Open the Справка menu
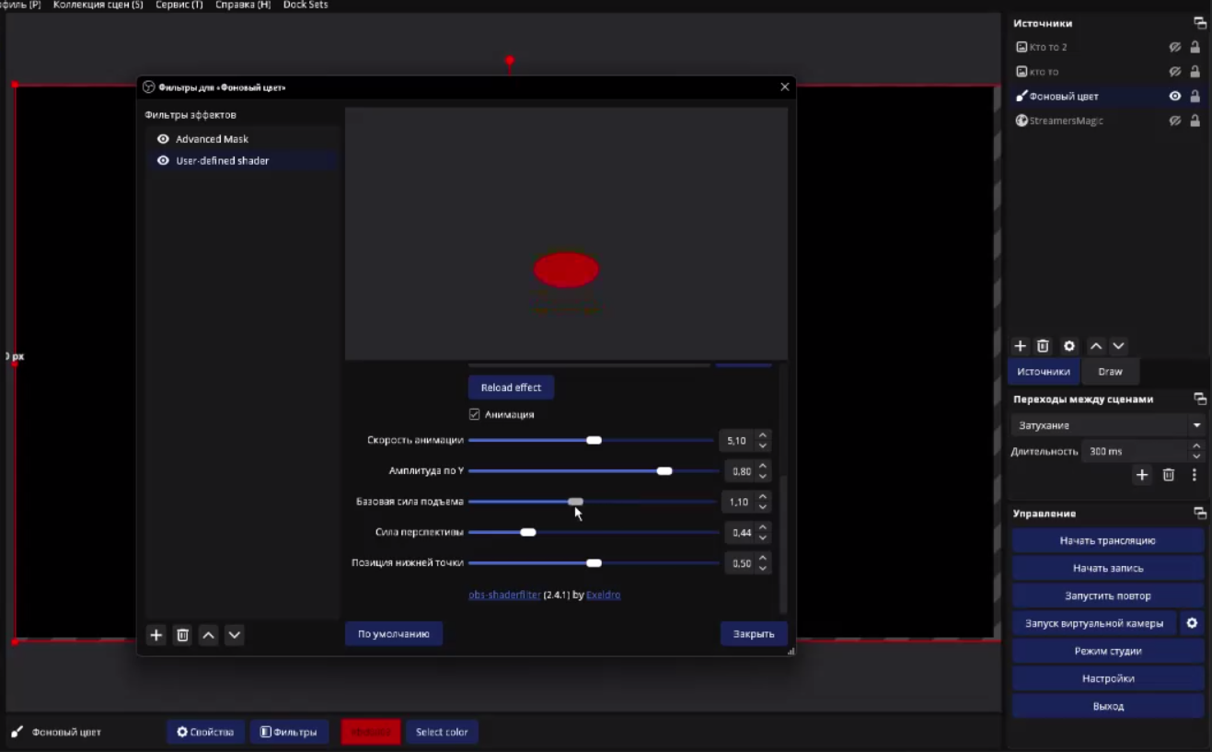The width and height of the screenshot is (1212, 752). pyautogui.click(x=243, y=6)
